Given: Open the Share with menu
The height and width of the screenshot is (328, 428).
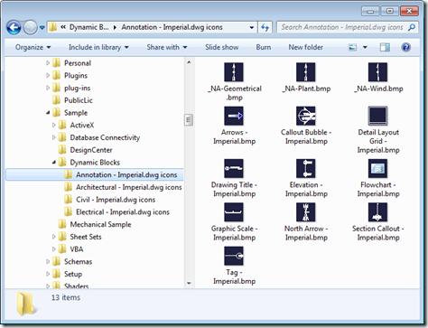Looking at the screenshot, I should point(167,47).
